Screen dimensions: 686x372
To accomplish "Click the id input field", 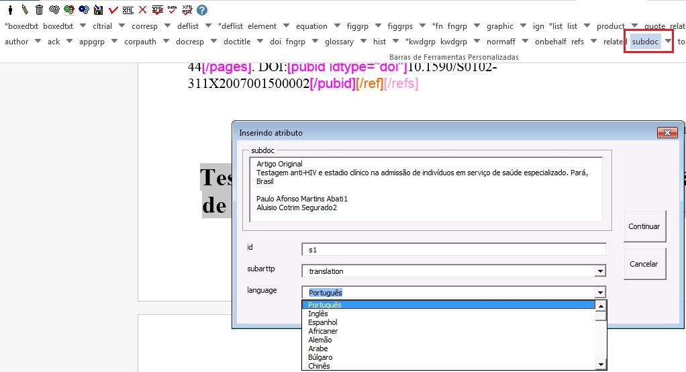I will coord(454,250).
